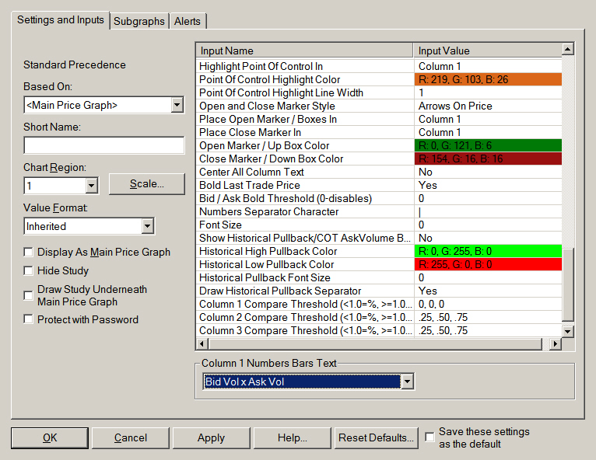Expand the Chart Region dropdown
Screen dimensions: 596x460
click(92, 186)
